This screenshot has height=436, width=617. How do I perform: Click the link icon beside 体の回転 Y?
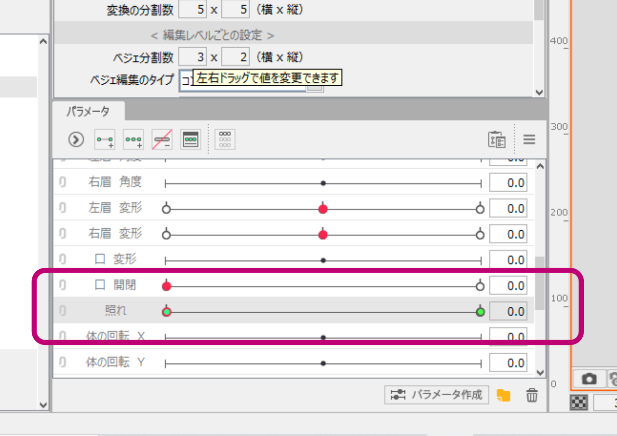coord(62,362)
